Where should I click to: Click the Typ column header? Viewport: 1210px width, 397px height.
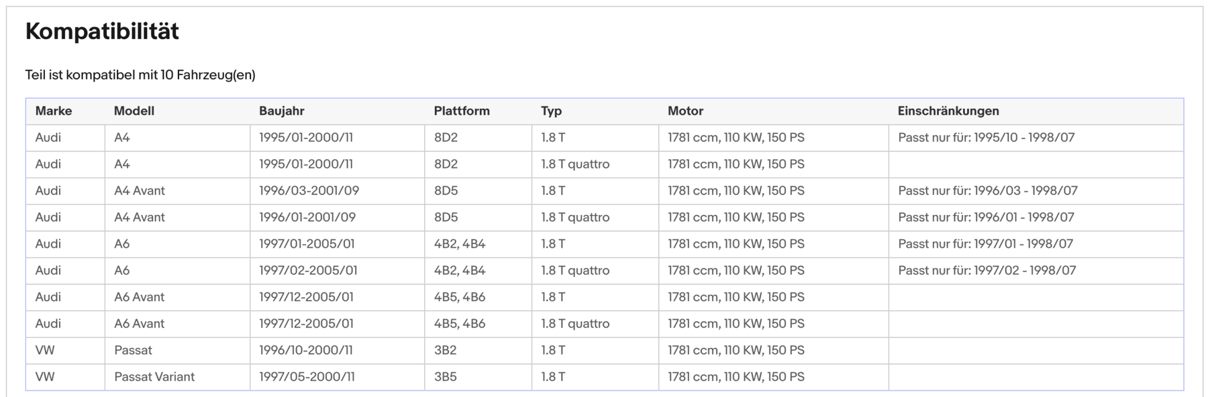(551, 111)
